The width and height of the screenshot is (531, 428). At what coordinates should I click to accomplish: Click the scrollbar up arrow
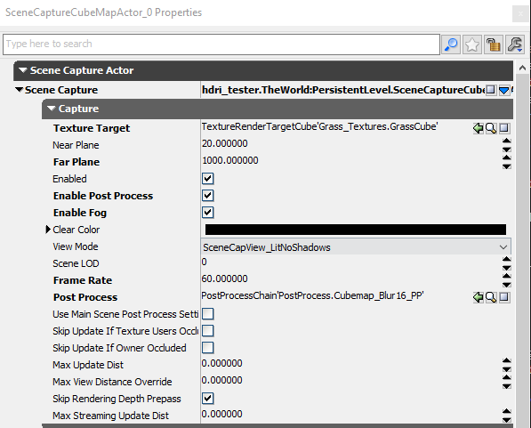click(x=522, y=68)
